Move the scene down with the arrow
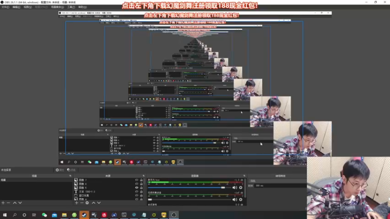Image resolution: width=390 pixels, height=219 pixels. click(x=20, y=203)
